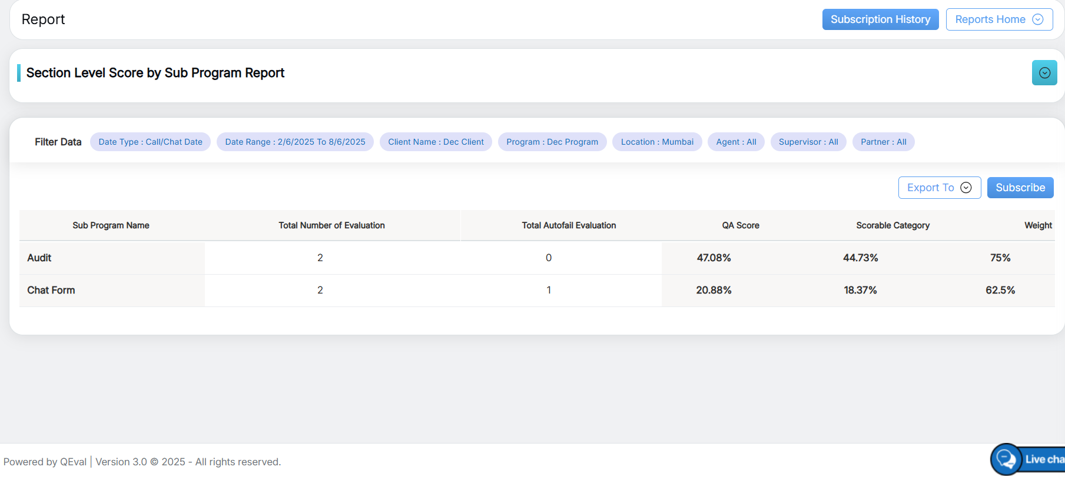Click the Scorable Category column header

pyautogui.click(x=893, y=225)
